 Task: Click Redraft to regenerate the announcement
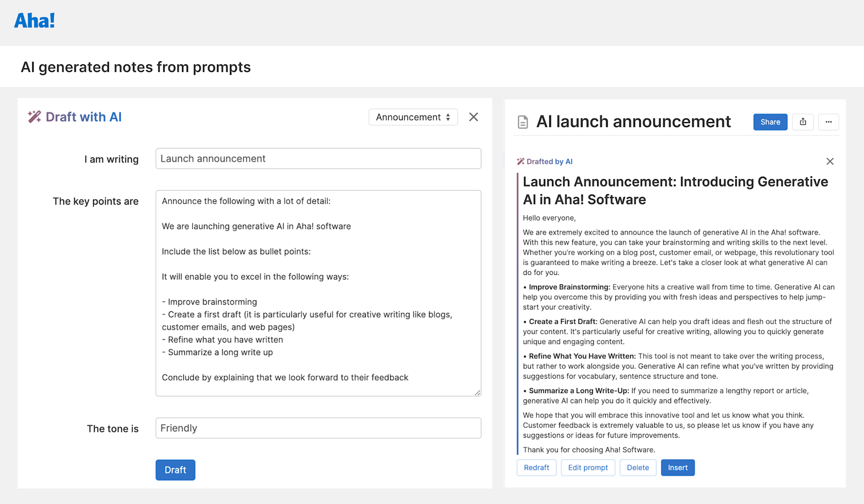pos(536,467)
